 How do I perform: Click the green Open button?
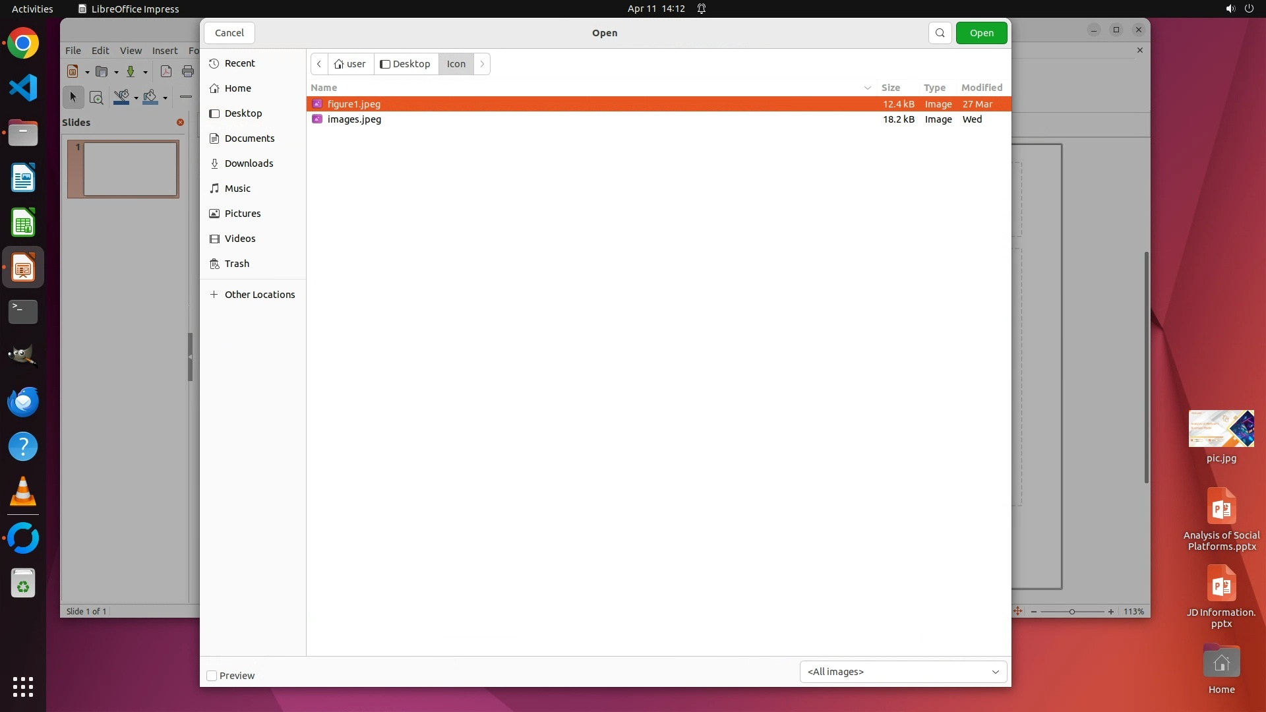[x=981, y=33]
